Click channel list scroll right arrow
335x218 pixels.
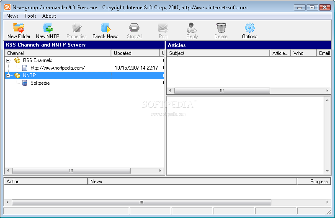coord(160,171)
